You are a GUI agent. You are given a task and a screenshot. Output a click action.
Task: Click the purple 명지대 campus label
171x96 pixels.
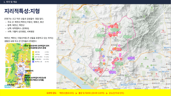coord(112,72)
